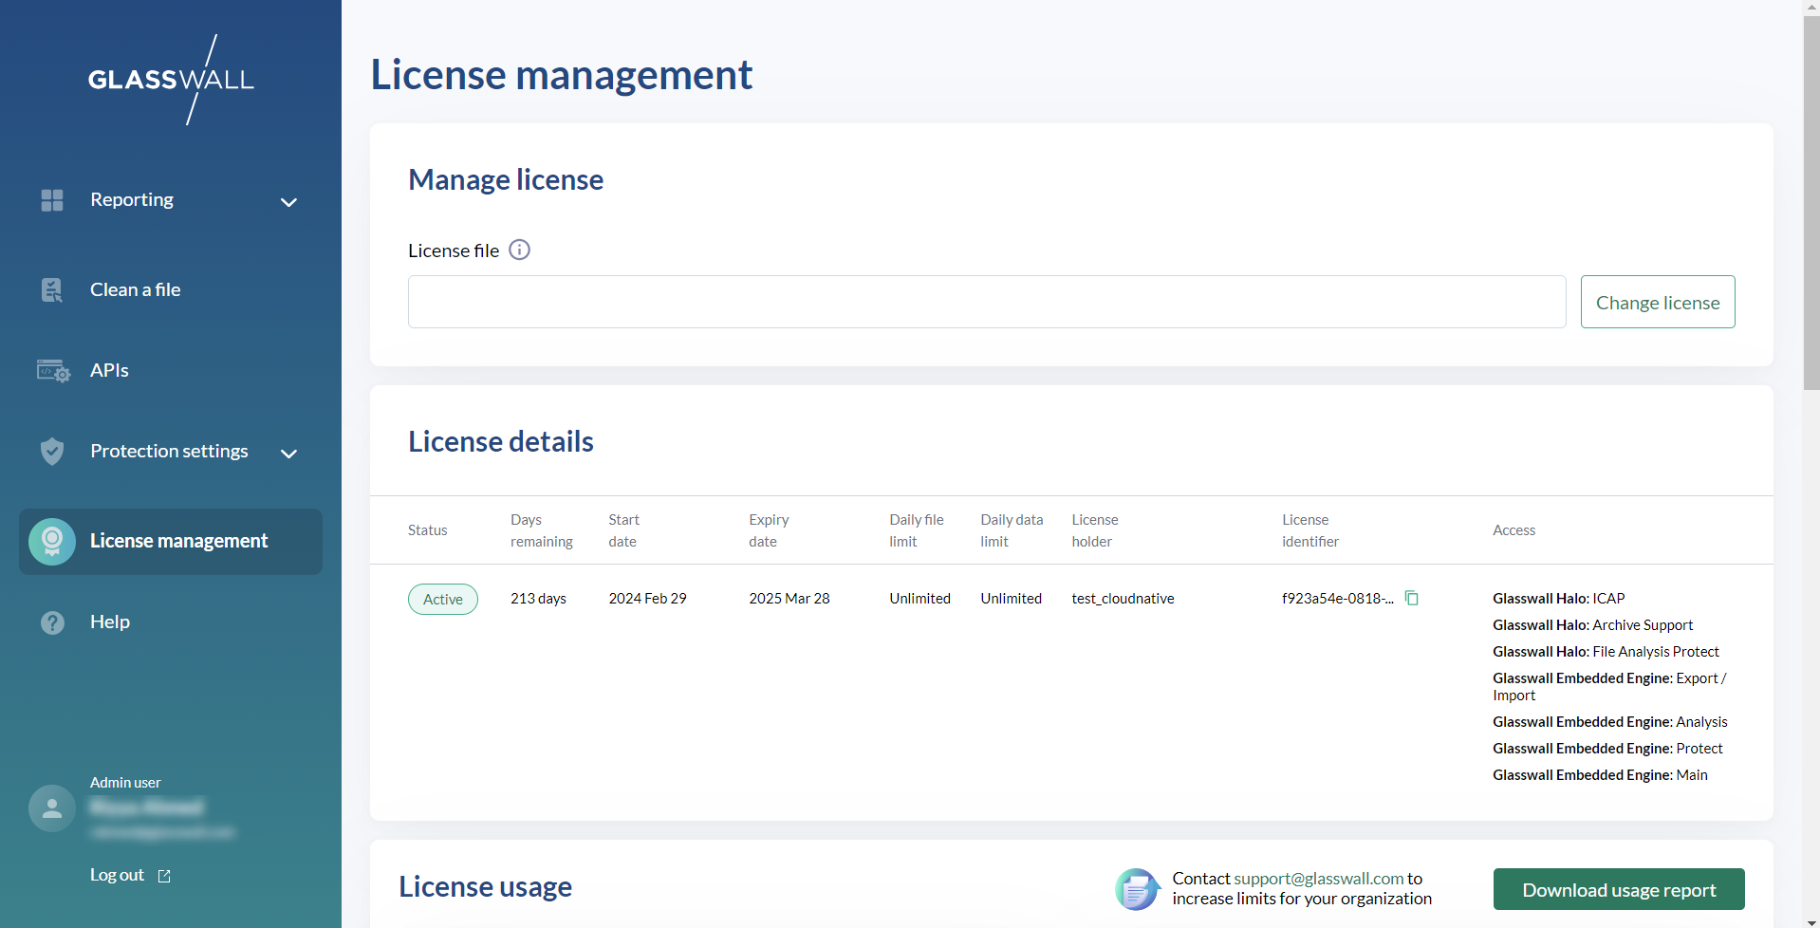The height and width of the screenshot is (928, 1820).
Task: Click the Log out external icon
Action: 164,876
